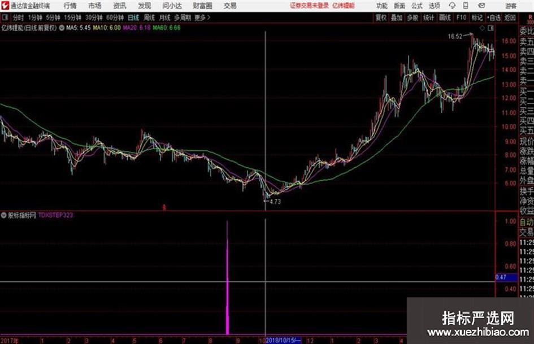Click the magenta indicator spike in sub-chart
The height and width of the screenshot is (344, 534).
click(x=228, y=277)
